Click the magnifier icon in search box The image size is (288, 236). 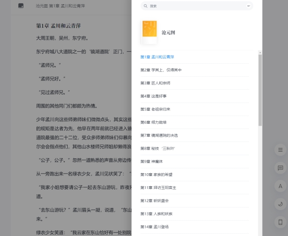[145, 6]
